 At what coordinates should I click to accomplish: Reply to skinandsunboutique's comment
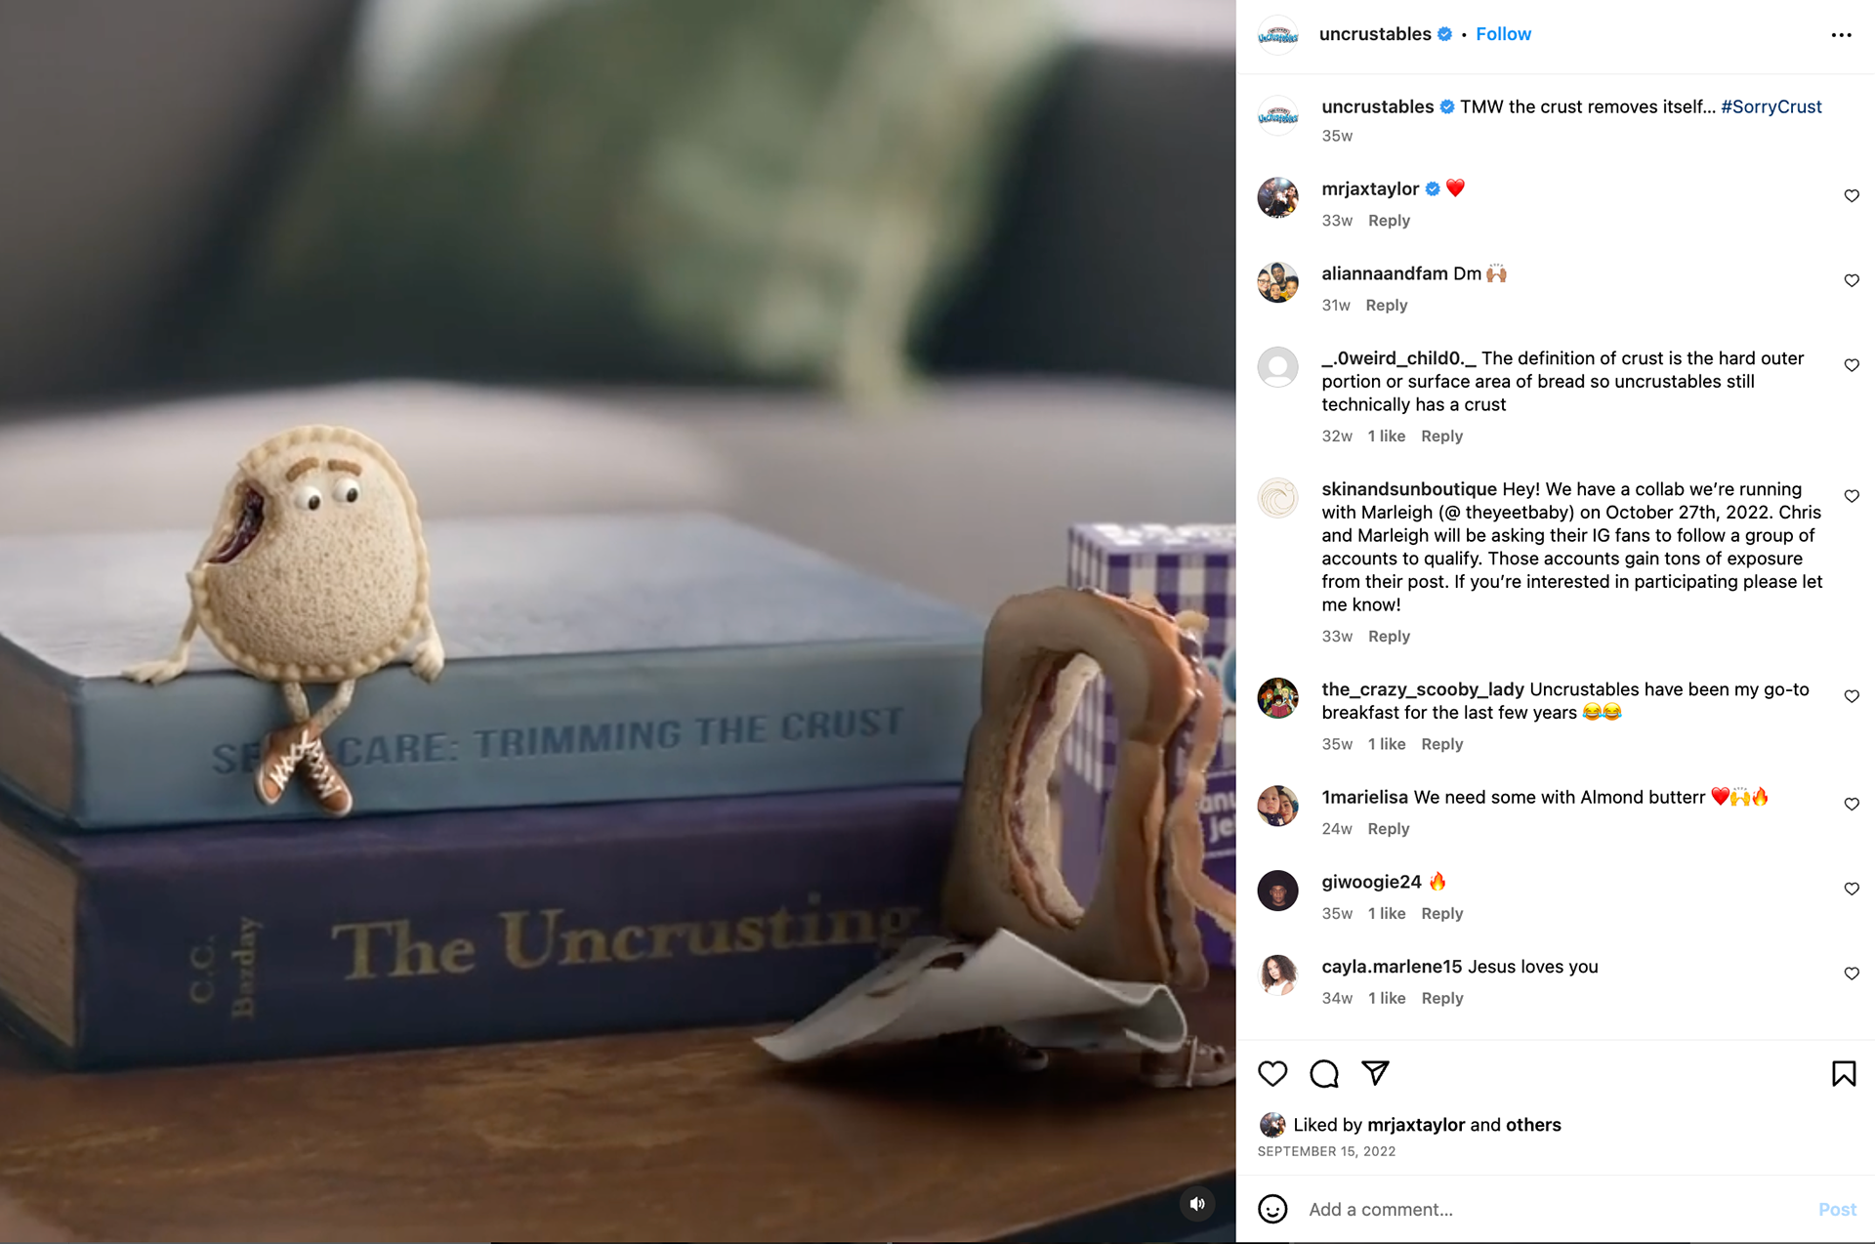(x=1389, y=637)
